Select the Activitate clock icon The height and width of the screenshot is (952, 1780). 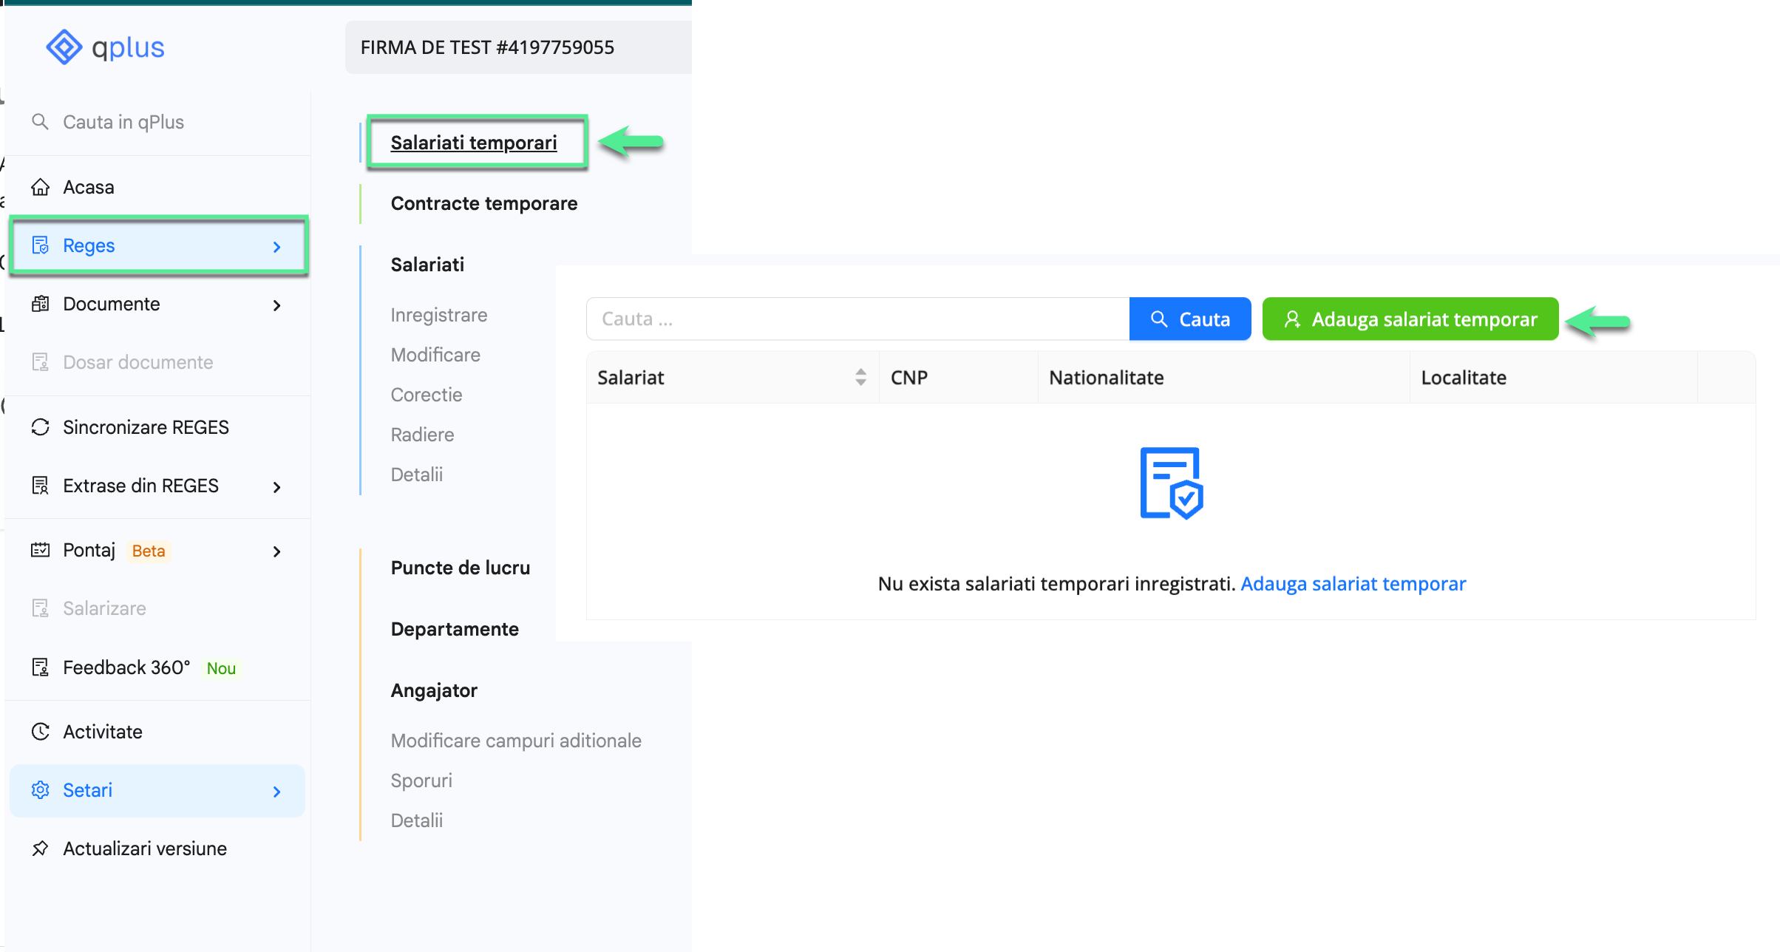(41, 731)
